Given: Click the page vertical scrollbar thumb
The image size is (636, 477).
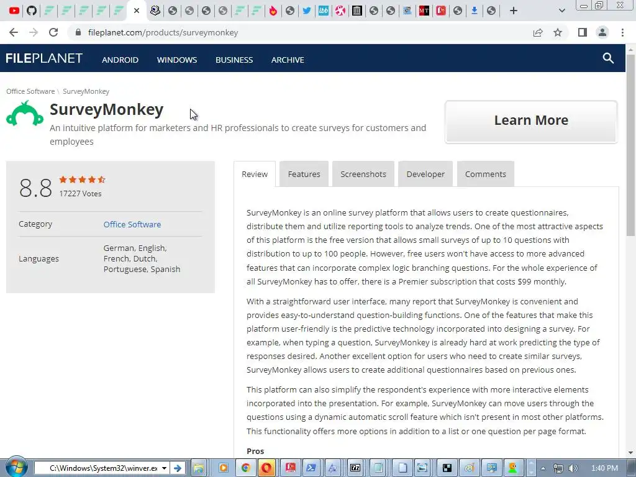Looking at the screenshot, I should click(630, 145).
